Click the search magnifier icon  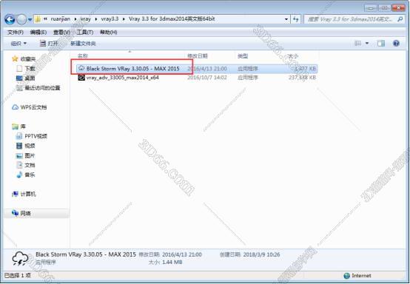[400, 19]
